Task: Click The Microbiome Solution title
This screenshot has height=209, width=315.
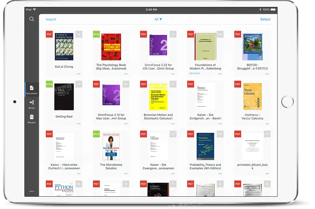Action: [111, 167]
